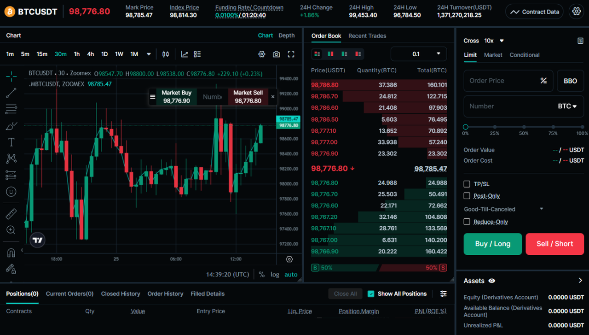Click the Bitcoin coin icon beside BTCUSDT
The image size is (589, 335).
(x=10, y=12)
